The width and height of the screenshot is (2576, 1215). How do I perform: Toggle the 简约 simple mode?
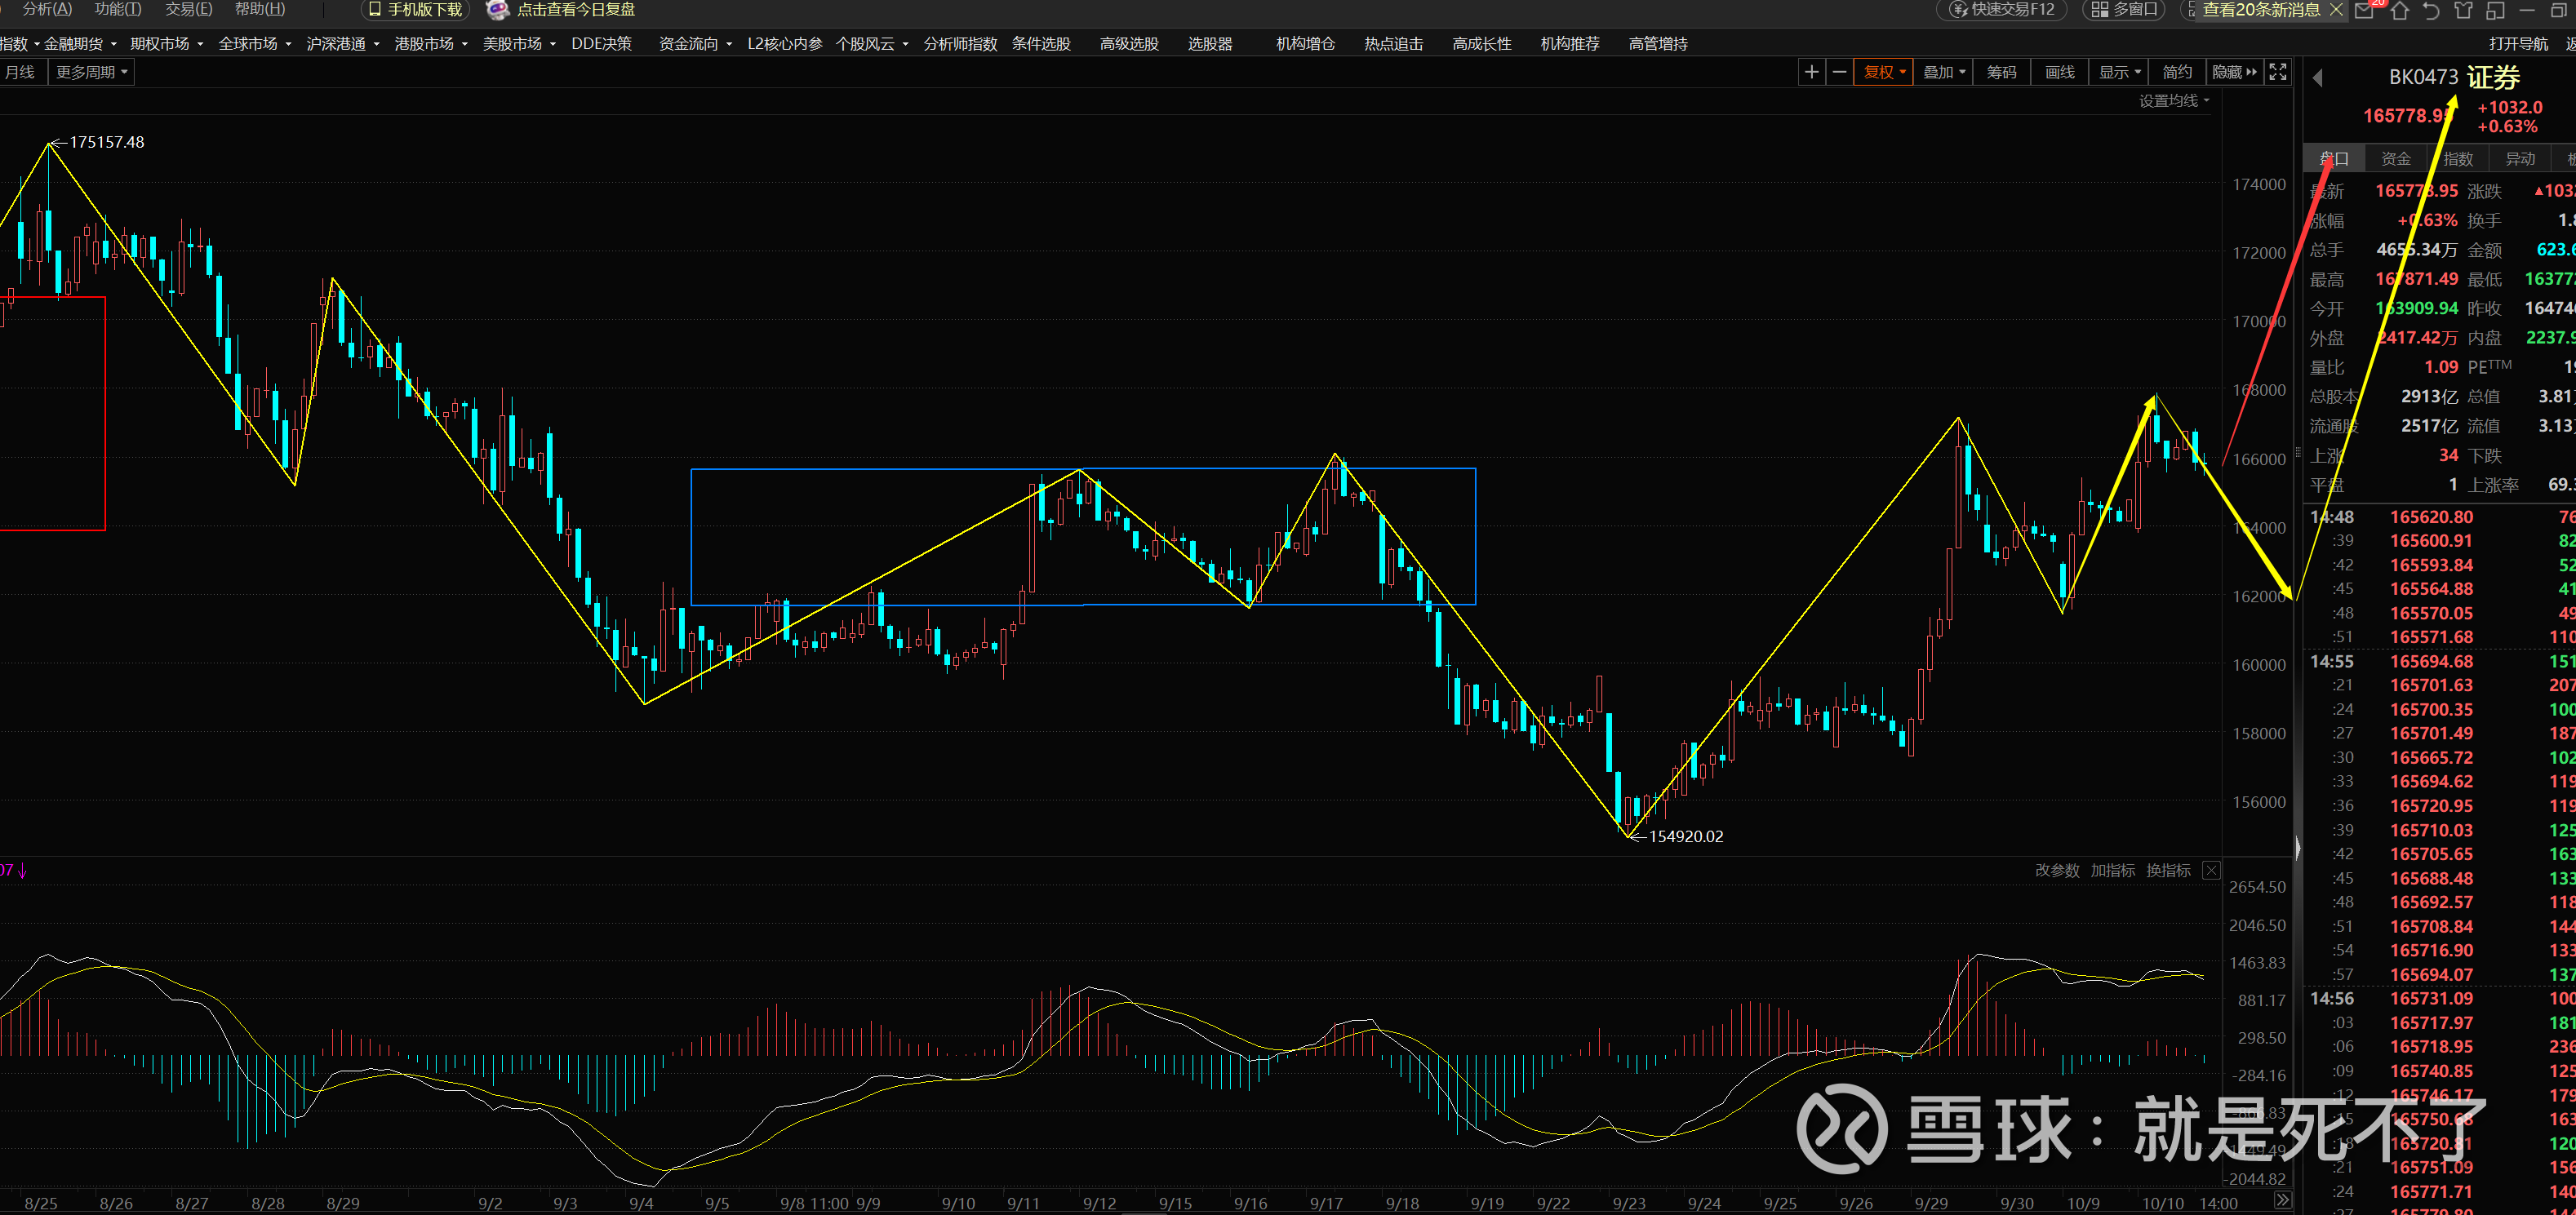(x=2176, y=72)
